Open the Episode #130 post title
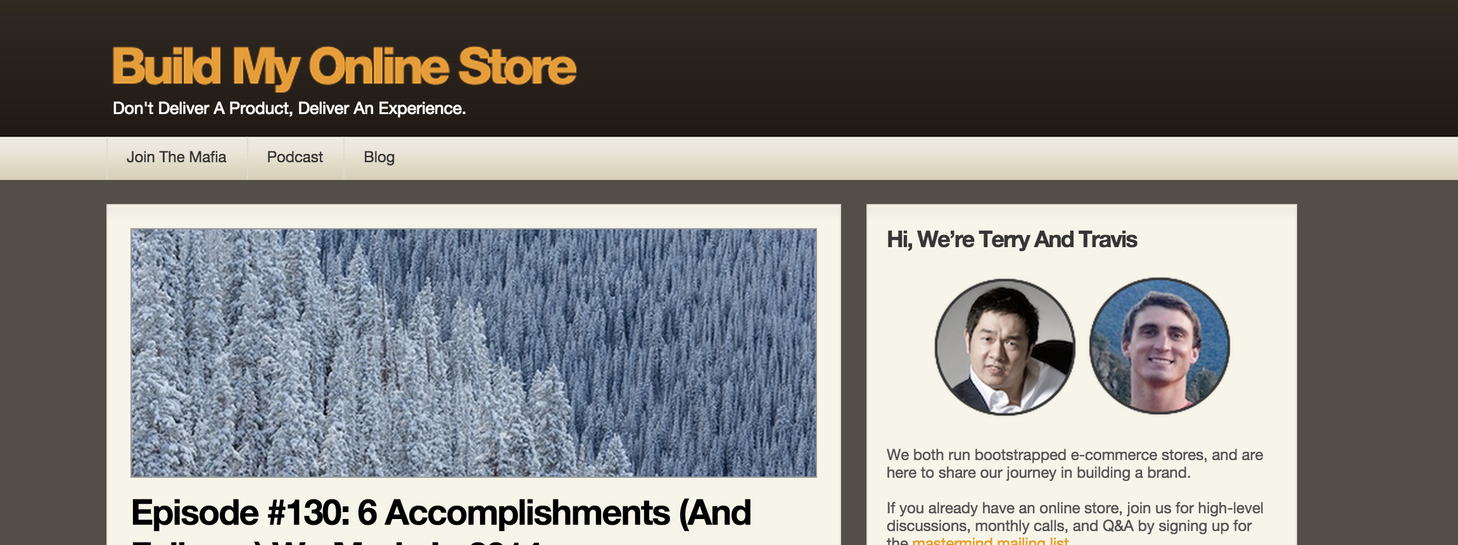This screenshot has width=1458, height=545. pos(441,520)
